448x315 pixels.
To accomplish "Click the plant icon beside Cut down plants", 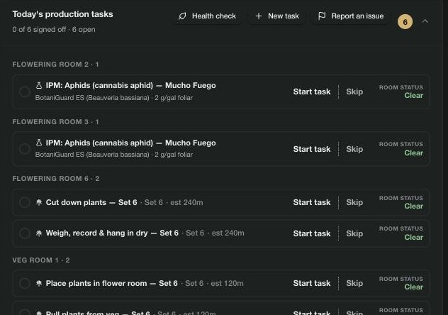I will click(x=39, y=203).
